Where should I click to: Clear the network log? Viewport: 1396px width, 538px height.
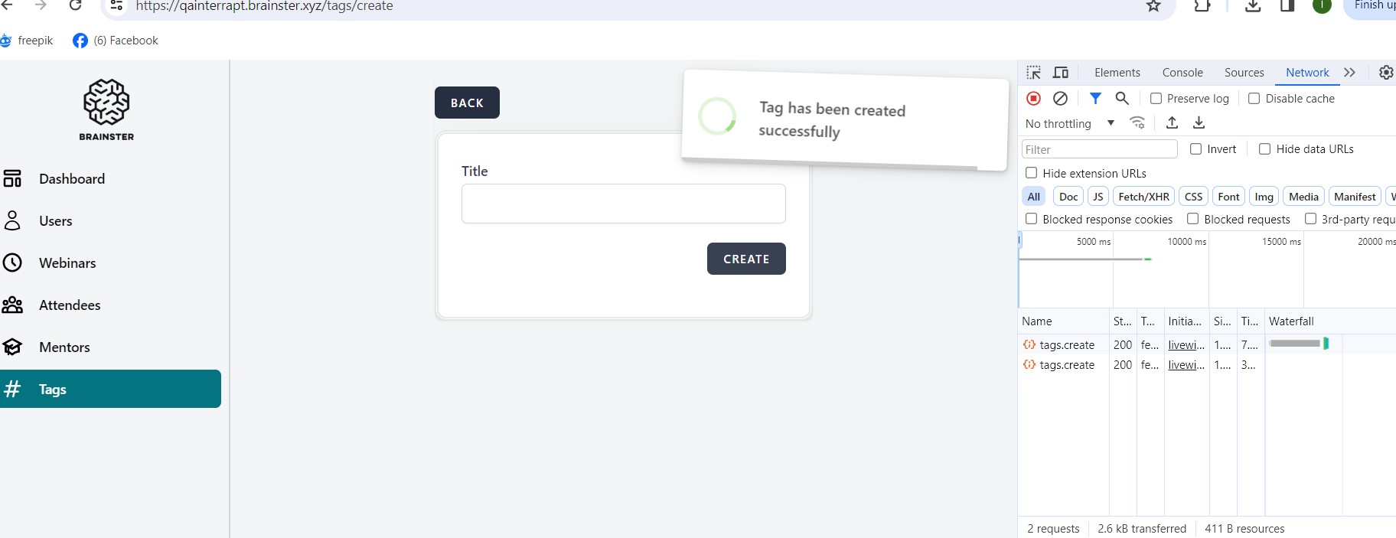click(x=1060, y=98)
